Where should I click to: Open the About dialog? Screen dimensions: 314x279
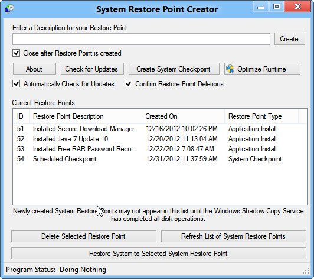(x=34, y=69)
